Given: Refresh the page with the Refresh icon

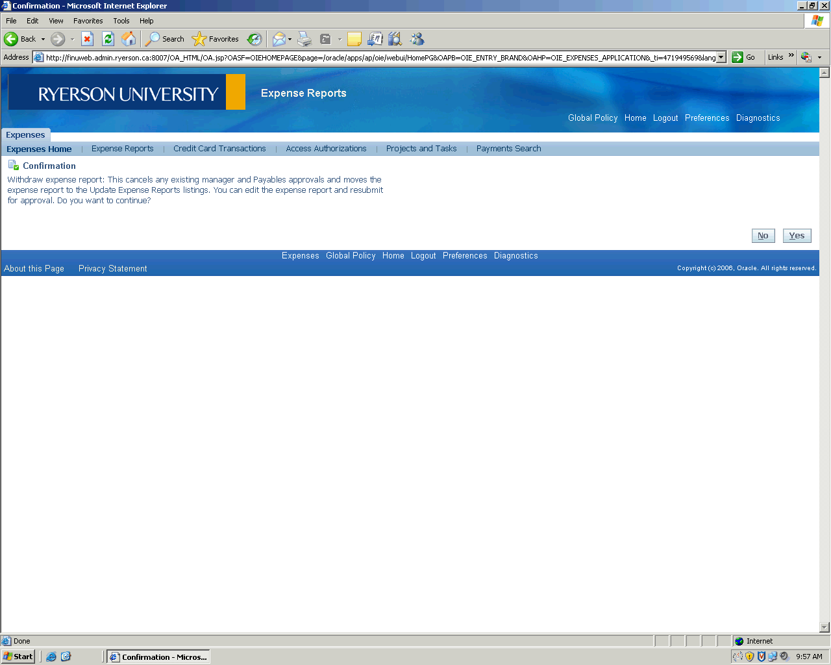Looking at the screenshot, I should click(x=108, y=39).
